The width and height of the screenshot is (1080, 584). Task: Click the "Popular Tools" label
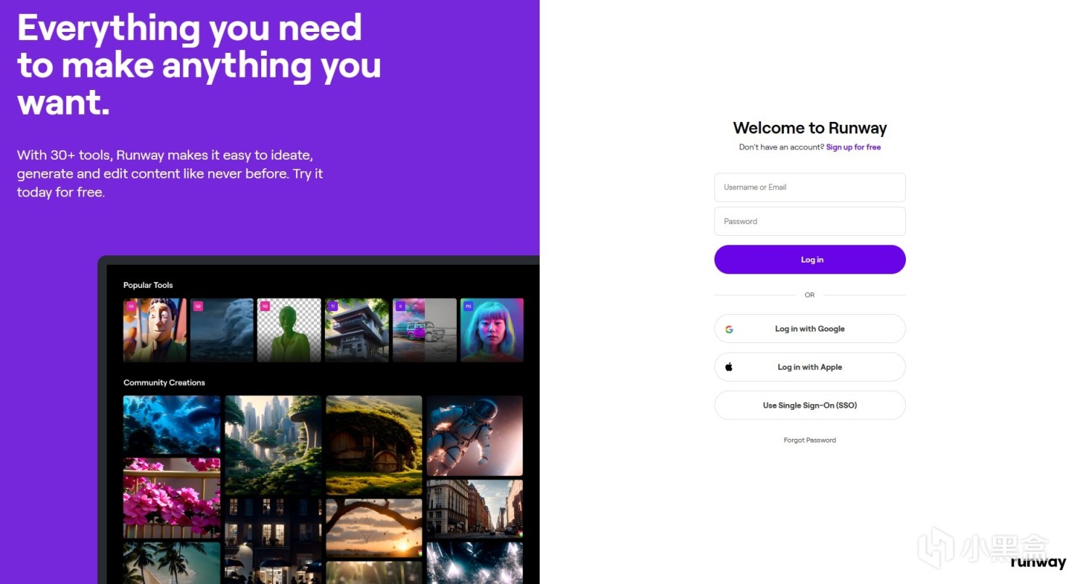click(148, 285)
